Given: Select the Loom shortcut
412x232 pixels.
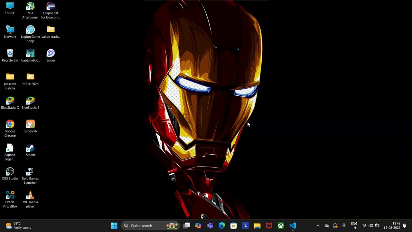Looking at the screenshot, I should point(51,56).
